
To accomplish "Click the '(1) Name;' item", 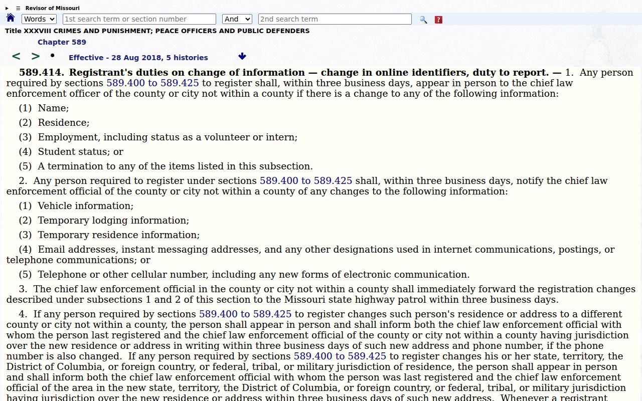I will coord(44,108).
